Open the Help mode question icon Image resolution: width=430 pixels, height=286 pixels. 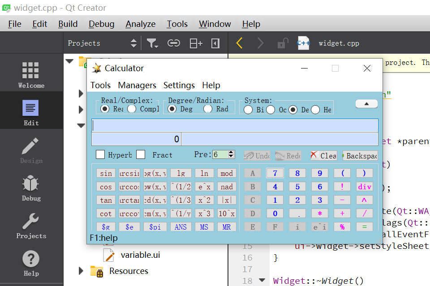coord(31,263)
